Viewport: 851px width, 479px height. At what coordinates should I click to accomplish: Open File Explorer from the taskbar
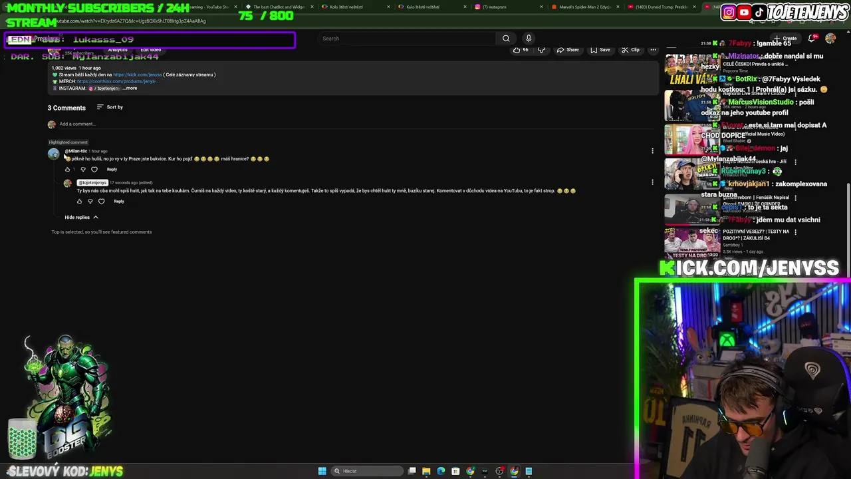426,471
